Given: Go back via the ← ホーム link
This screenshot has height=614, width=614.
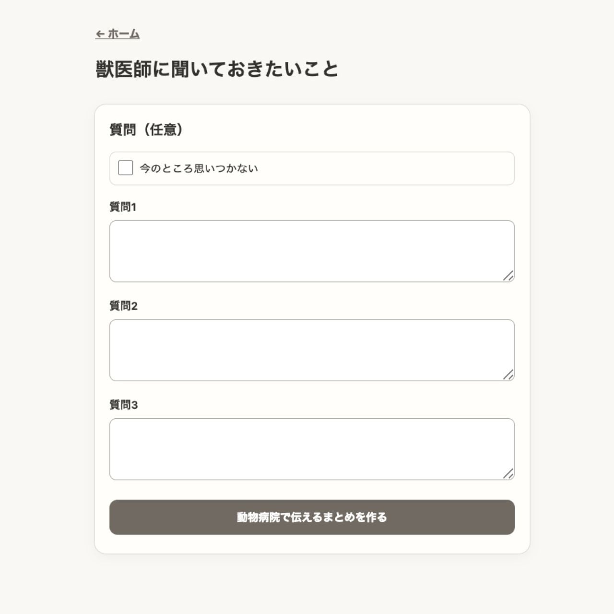Looking at the screenshot, I should click(x=118, y=34).
